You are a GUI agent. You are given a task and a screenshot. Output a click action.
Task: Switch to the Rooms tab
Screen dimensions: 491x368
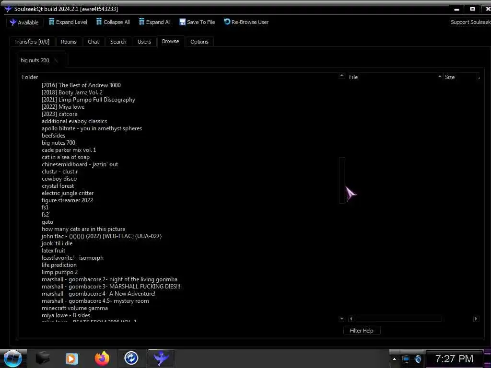point(69,42)
